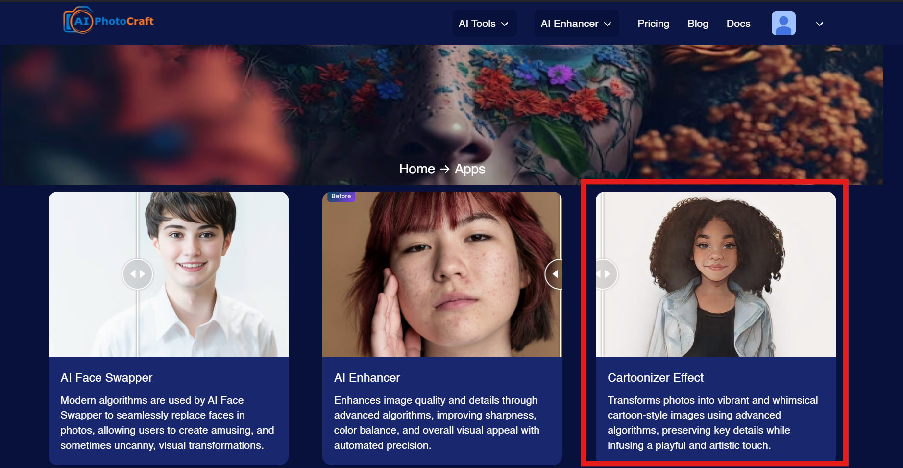
Task: Grab the AI Face Swapper comparison slider handle
Action: [x=138, y=274]
